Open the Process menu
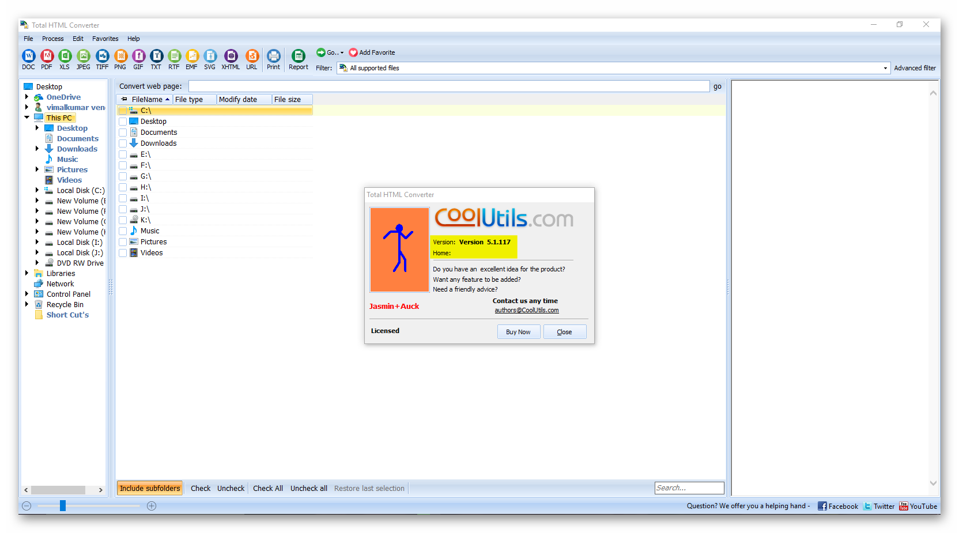 click(52, 39)
